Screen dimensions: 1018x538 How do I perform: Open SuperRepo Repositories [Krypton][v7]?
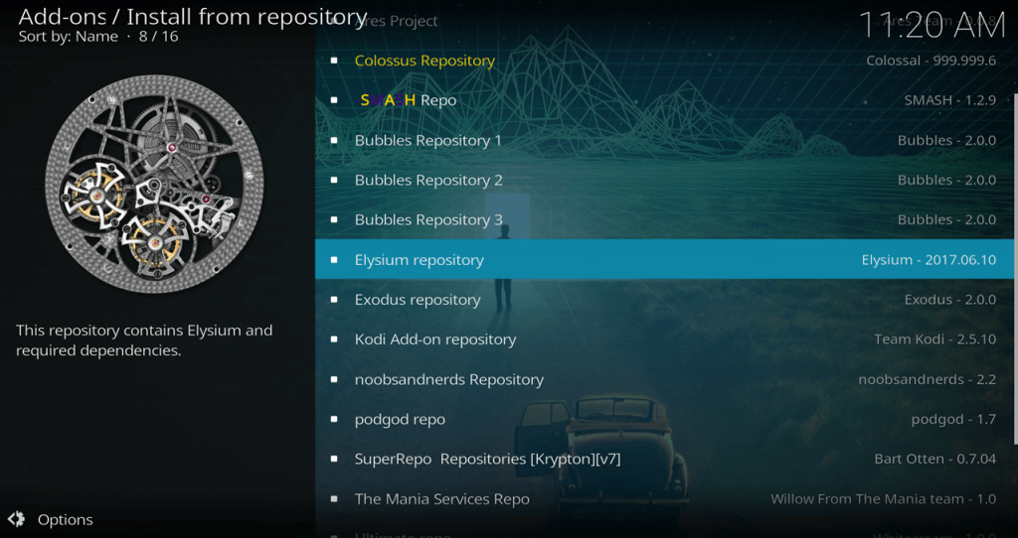coord(665,459)
